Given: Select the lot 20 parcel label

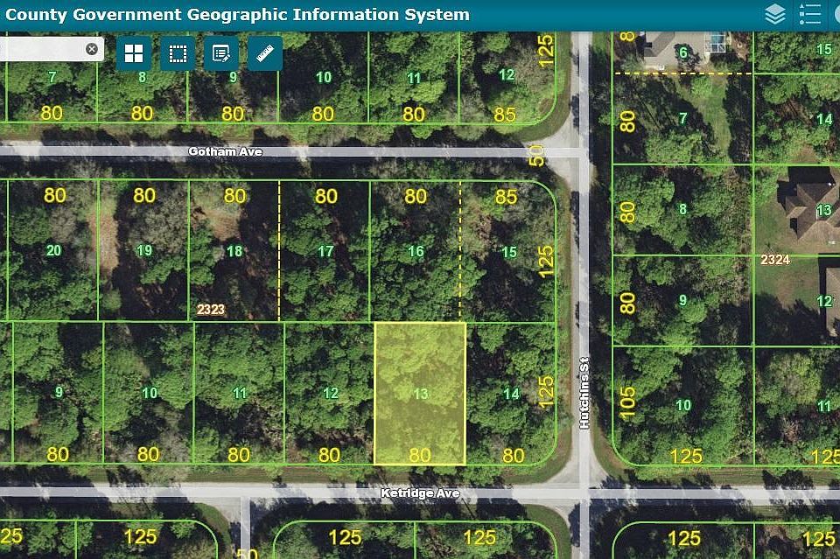Looking at the screenshot, I should coord(53,250).
